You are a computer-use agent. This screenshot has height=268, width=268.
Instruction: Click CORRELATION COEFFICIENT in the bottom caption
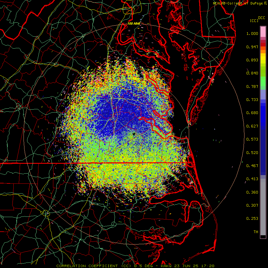click(x=87, y=266)
